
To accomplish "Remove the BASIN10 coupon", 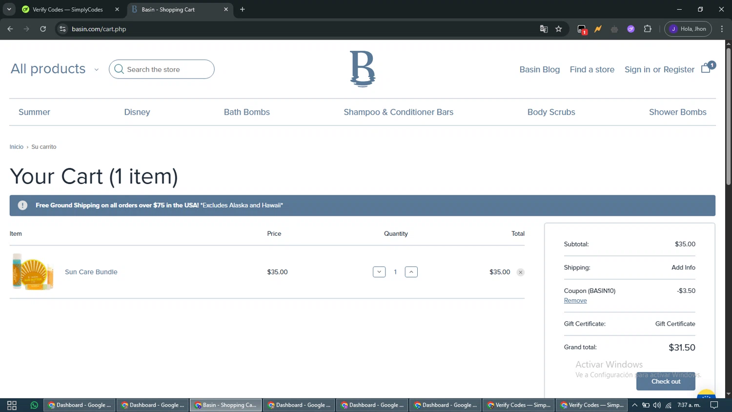I will pyautogui.click(x=575, y=301).
